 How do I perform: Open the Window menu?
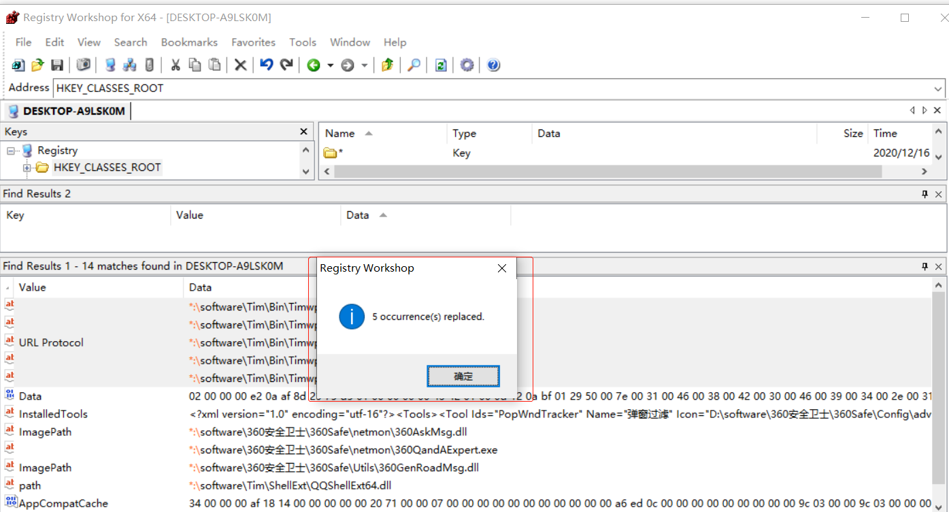tap(350, 42)
